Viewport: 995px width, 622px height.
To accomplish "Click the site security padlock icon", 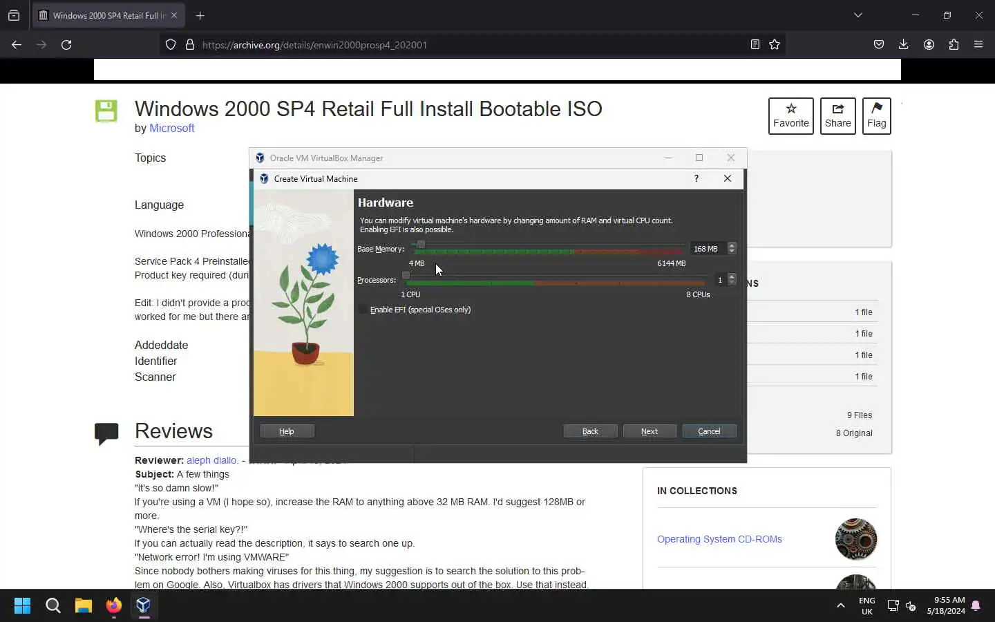I will [190, 45].
